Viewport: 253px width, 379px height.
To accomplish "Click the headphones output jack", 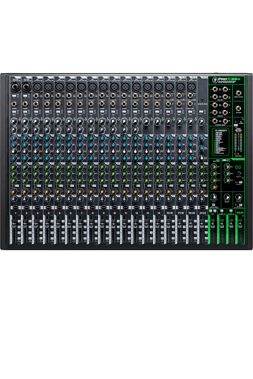I will point(238,109).
